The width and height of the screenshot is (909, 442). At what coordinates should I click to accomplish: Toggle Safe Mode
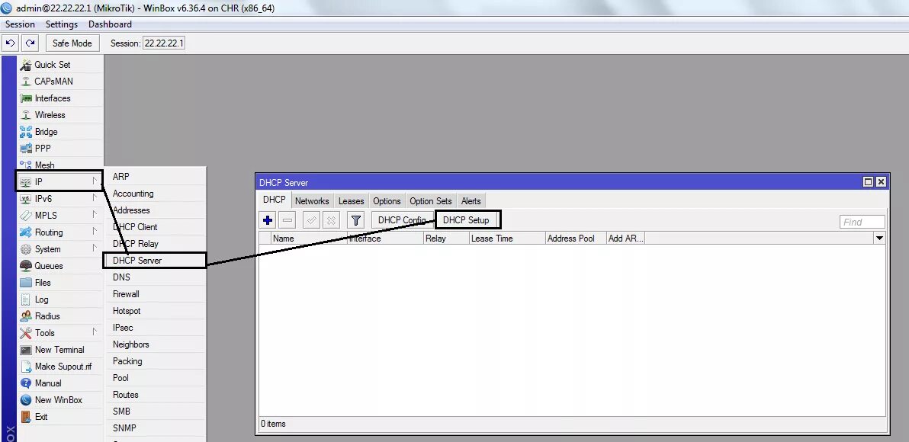pos(72,43)
